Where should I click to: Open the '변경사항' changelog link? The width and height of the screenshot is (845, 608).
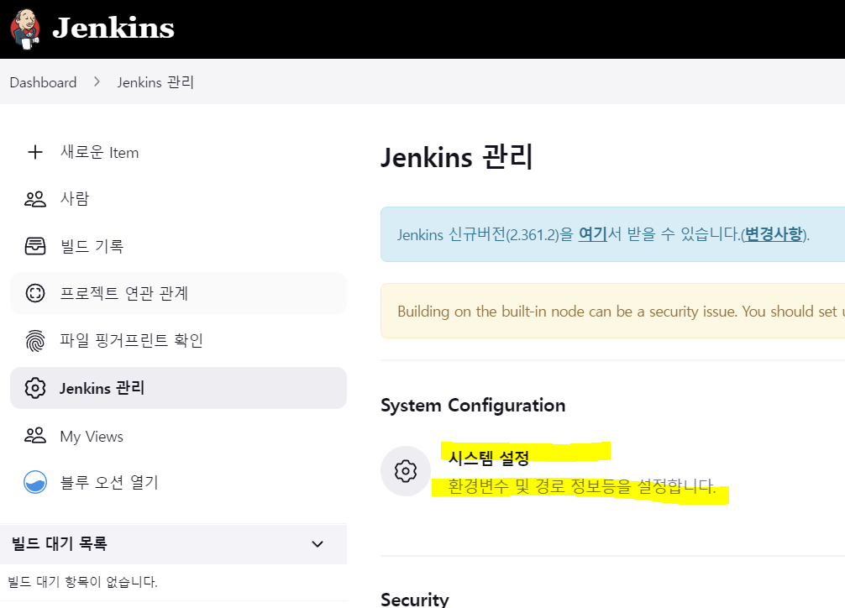[774, 234]
